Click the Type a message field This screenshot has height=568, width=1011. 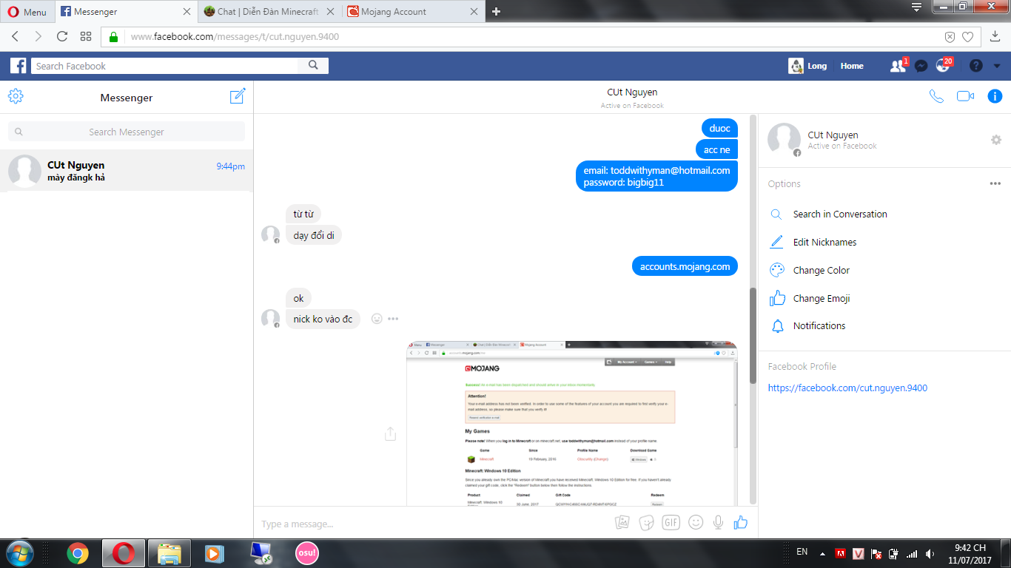pos(370,524)
